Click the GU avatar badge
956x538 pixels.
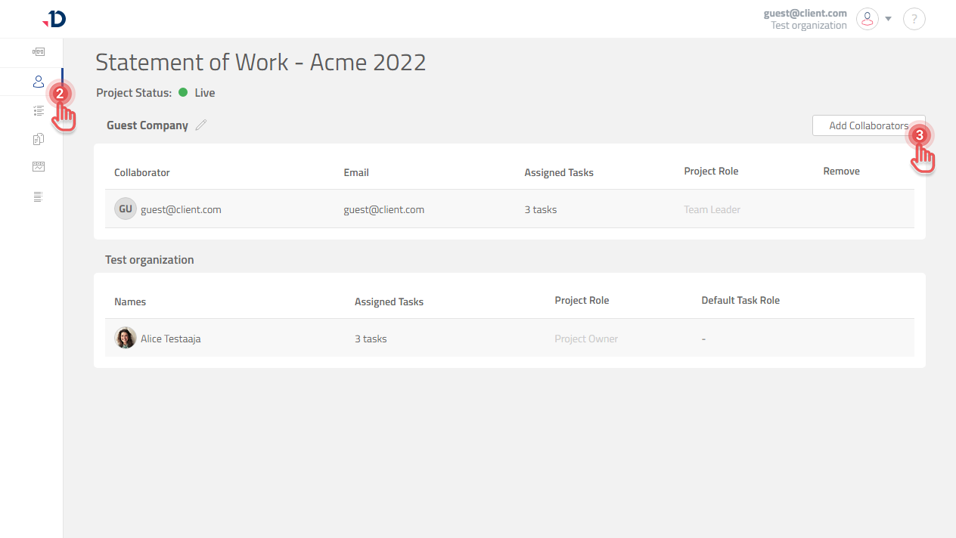point(125,209)
